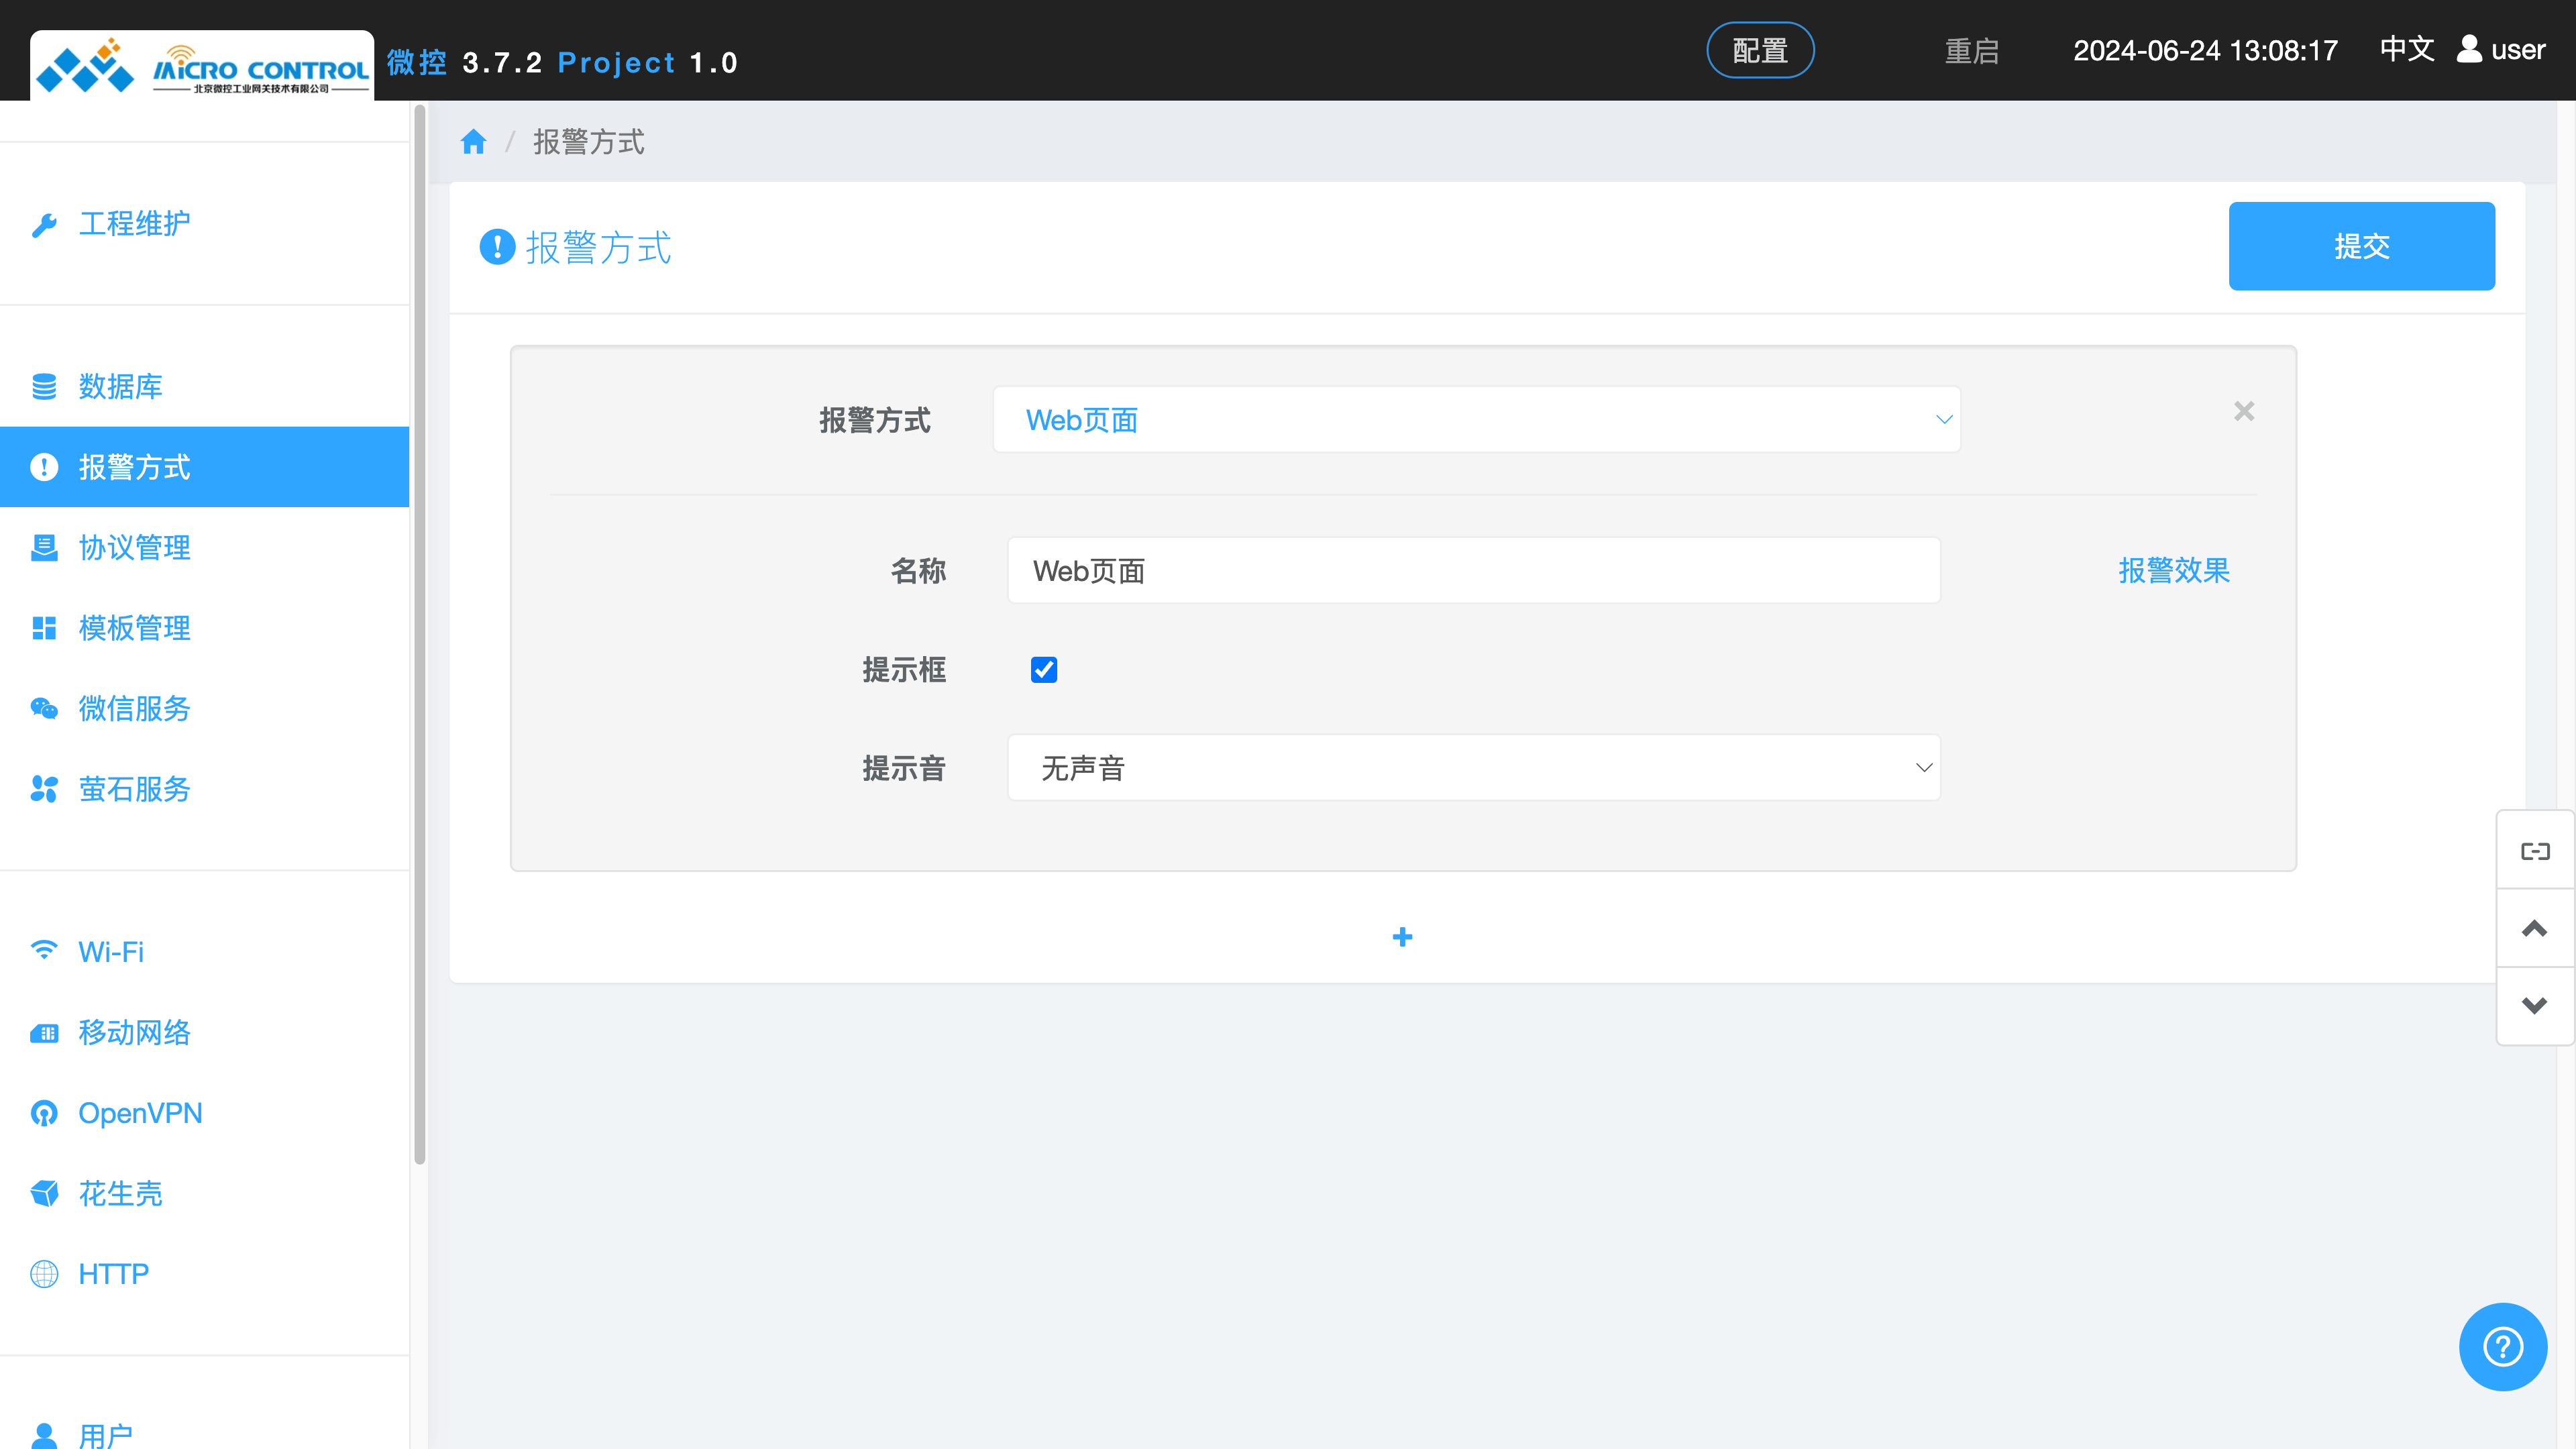The height and width of the screenshot is (1449, 2576).
Task: Select the Wi-Fi settings icon
Action: pyautogui.click(x=44, y=951)
